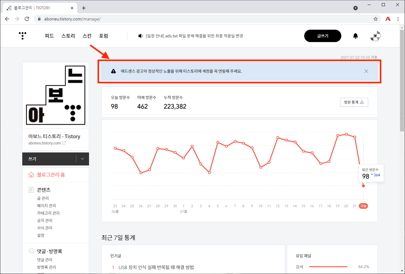Open 카테고리 관리
Image resolution: width=405 pixels, height=274 pixels.
point(48,213)
